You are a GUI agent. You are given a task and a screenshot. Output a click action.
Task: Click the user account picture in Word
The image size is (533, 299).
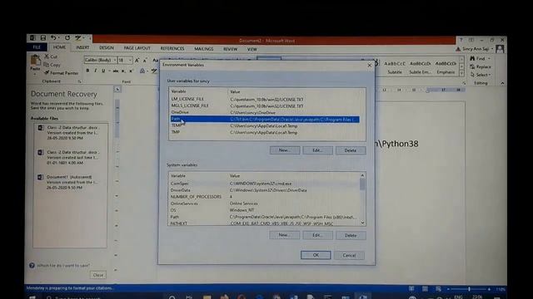(x=500, y=49)
